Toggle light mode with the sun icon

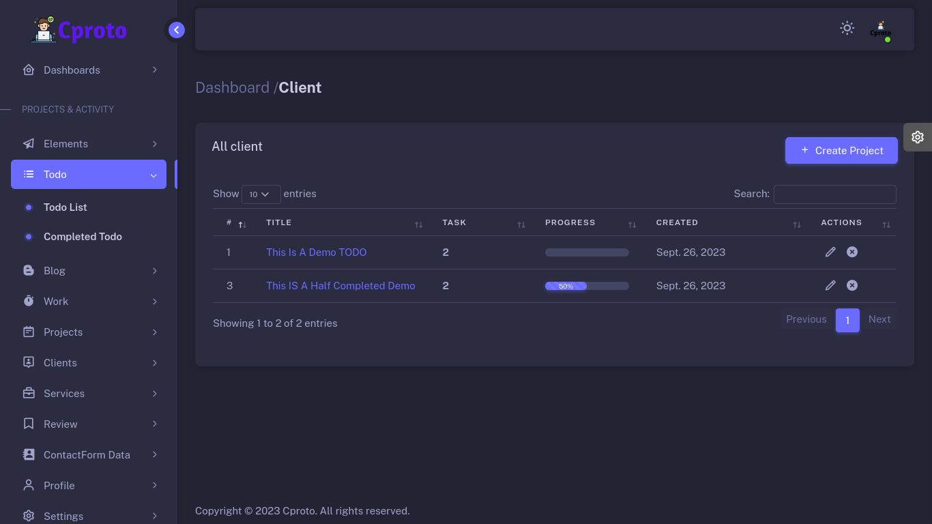tap(847, 28)
